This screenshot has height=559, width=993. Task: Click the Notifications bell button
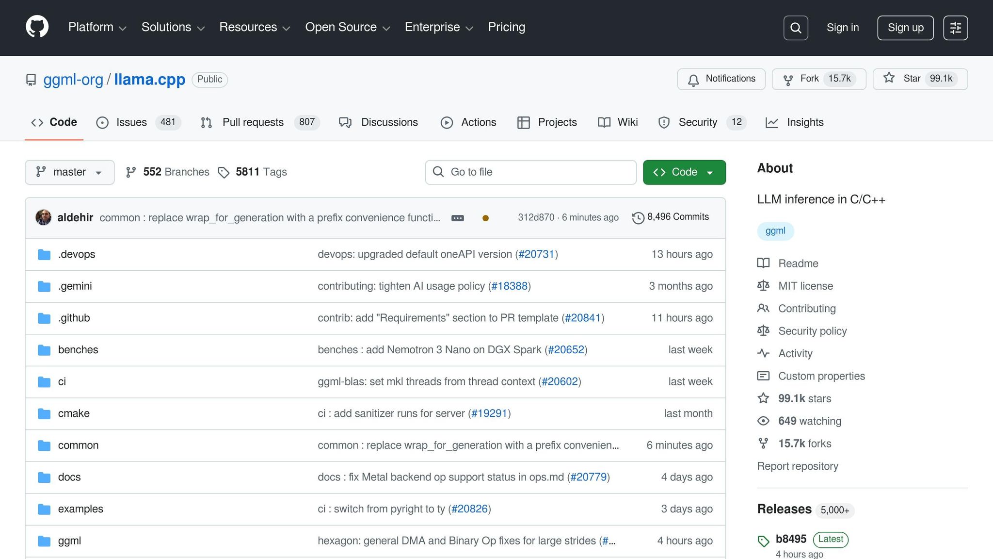click(721, 79)
